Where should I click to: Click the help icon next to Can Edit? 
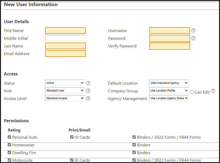pos(213,91)
